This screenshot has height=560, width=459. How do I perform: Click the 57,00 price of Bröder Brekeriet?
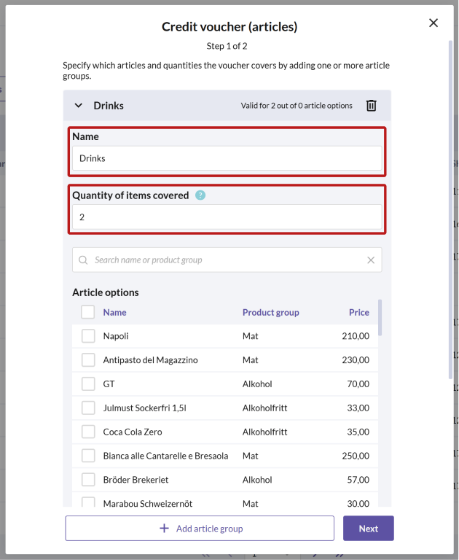[358, 480]
